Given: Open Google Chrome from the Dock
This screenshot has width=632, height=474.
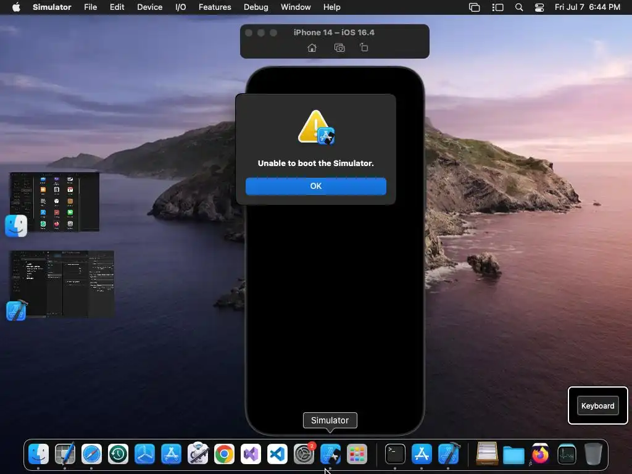Looking at the screenshot, I should 225,454.
